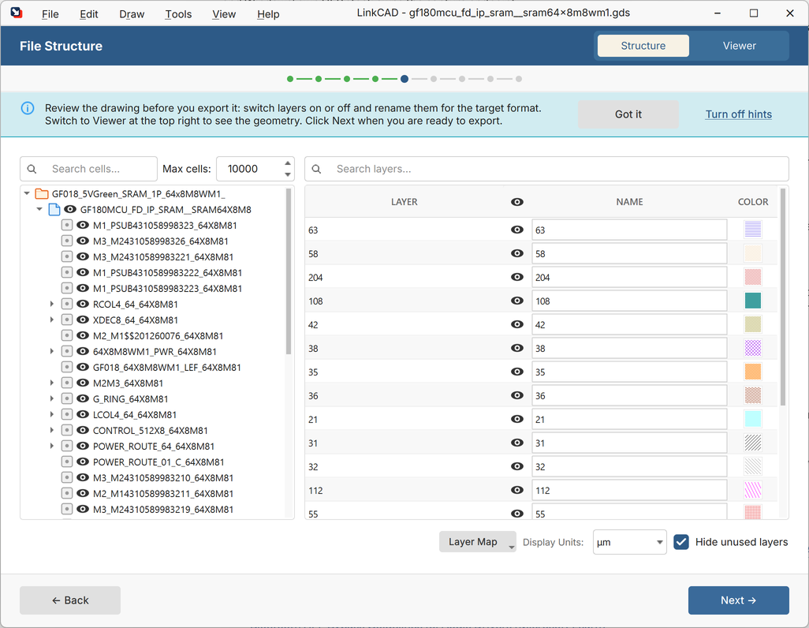
Task: Click the GF018_5VGreen_SRAM folder icon
Action: pos(42,193)
